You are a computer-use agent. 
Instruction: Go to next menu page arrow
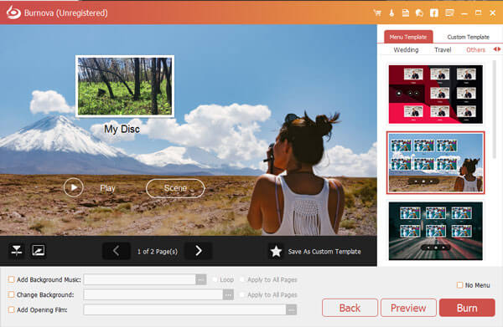click(x=198, y=251)
